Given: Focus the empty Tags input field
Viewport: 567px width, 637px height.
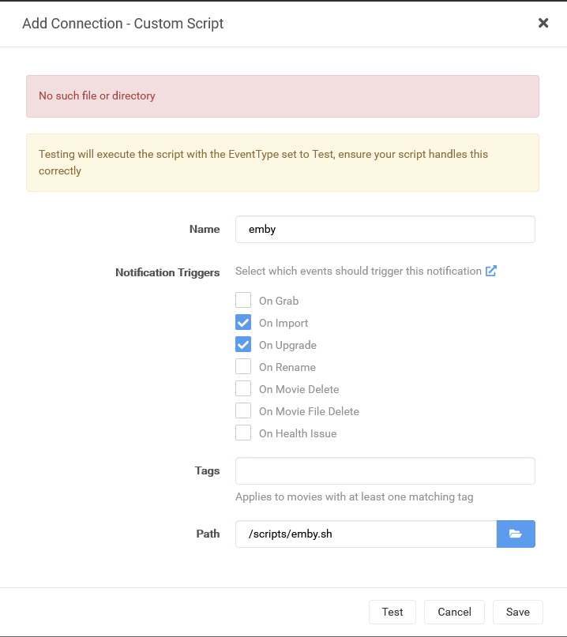Looking at the screenshot, I should 385,471.
